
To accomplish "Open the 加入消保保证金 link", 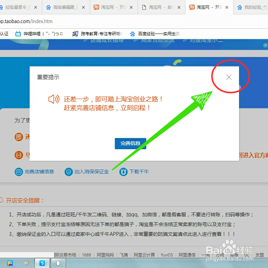I will click(91, 172).
